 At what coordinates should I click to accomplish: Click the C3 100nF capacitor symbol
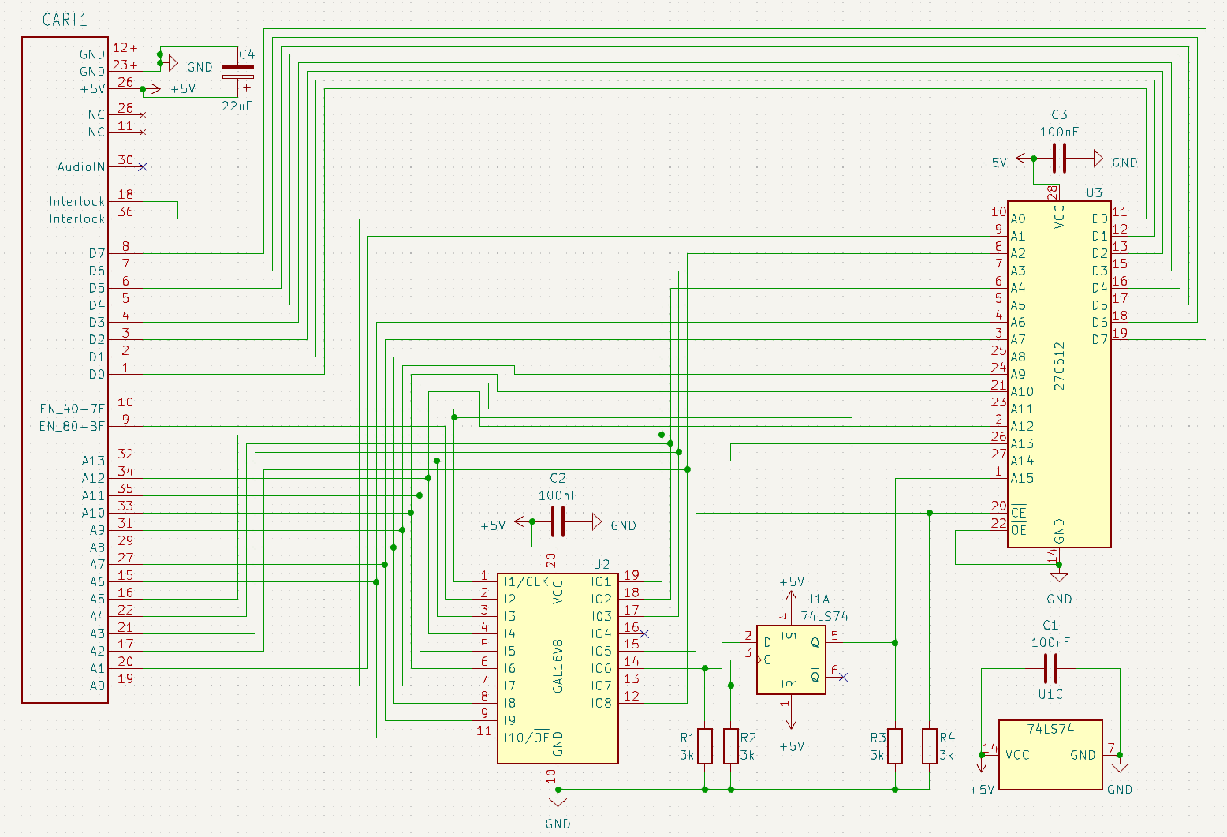click(1059, 159)
